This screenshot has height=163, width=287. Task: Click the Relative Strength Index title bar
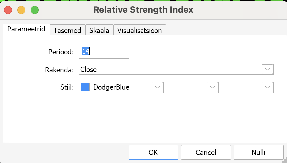(x=143, y=10)
